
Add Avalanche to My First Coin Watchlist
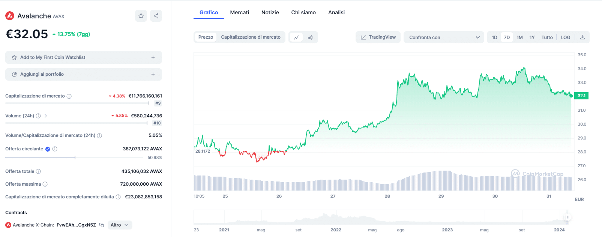84,57
